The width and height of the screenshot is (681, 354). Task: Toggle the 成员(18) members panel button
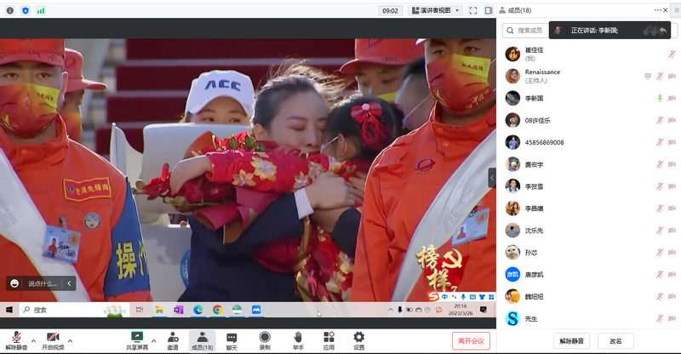(x=202, y=340)
